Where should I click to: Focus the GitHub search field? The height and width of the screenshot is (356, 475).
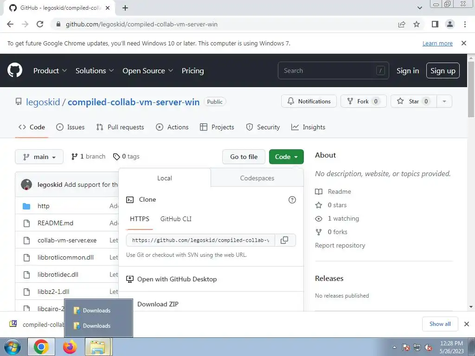[x=333, y=70]
